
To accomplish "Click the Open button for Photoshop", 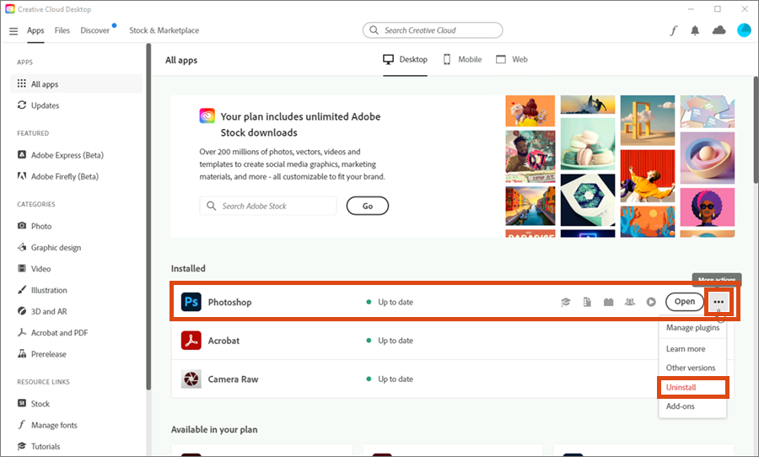I will (684, 302).
